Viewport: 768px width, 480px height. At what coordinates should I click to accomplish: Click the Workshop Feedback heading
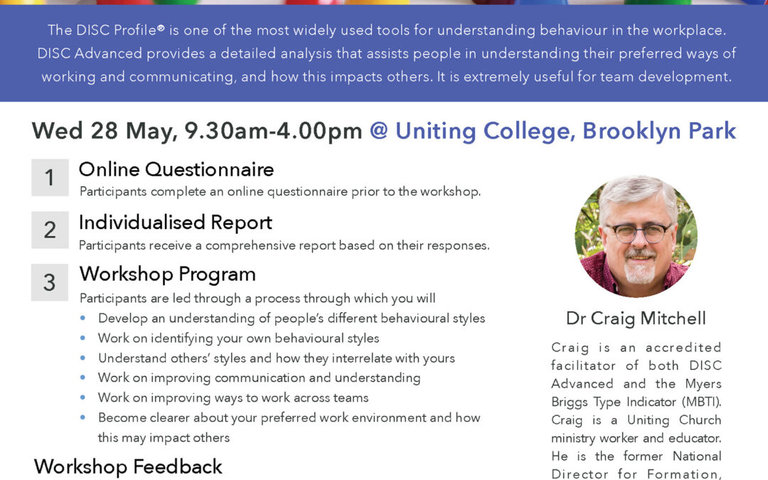coord(128,466)
